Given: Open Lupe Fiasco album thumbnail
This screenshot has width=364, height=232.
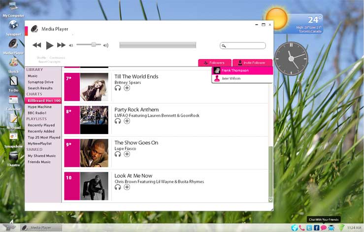Looking at the screenshot, I should (x=94, y=153).
